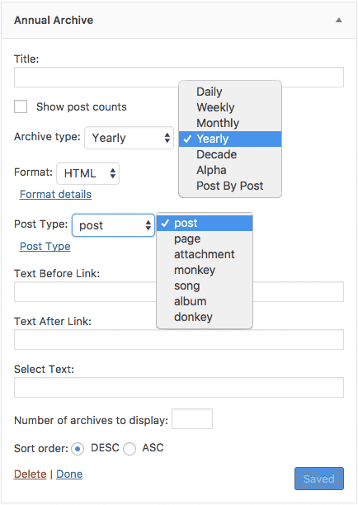Open the Post Type dropdown
This screenshot has width=358, height=505.
pyautogui.click(x=113, y=225)
